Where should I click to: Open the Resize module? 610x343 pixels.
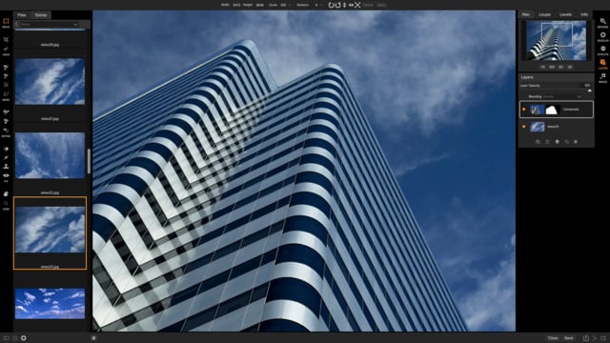point(602,77)
